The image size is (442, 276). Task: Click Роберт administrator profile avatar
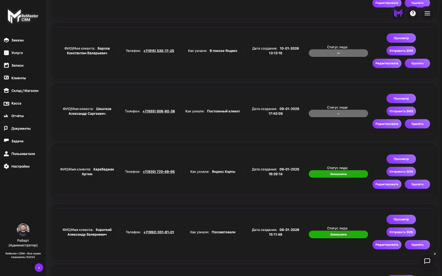click(x=23, y=230)
